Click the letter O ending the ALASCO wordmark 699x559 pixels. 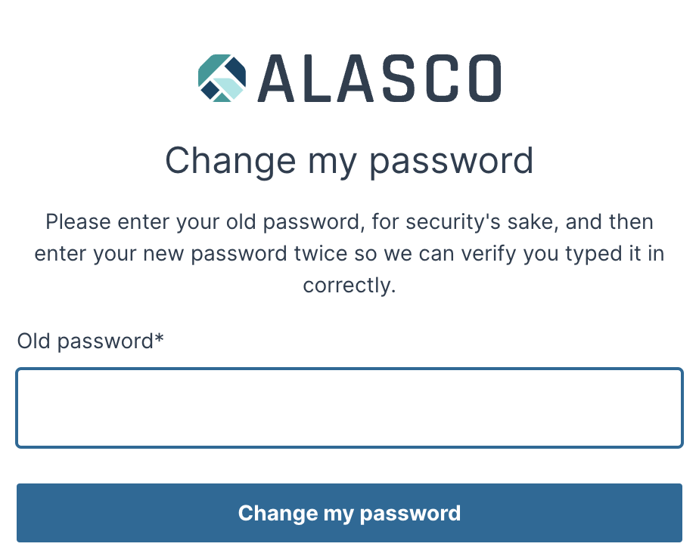coord(480,79)
